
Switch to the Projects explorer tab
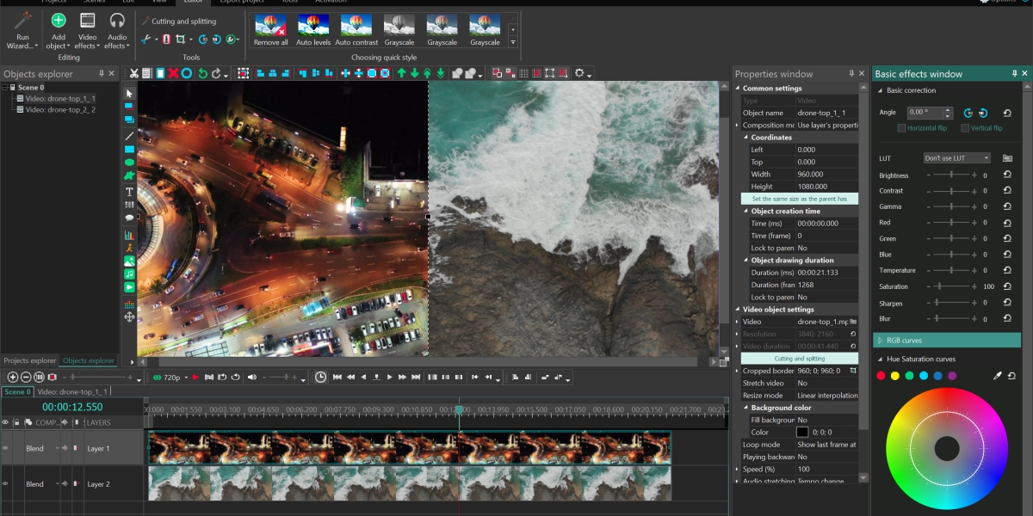[x=30, y=361]
